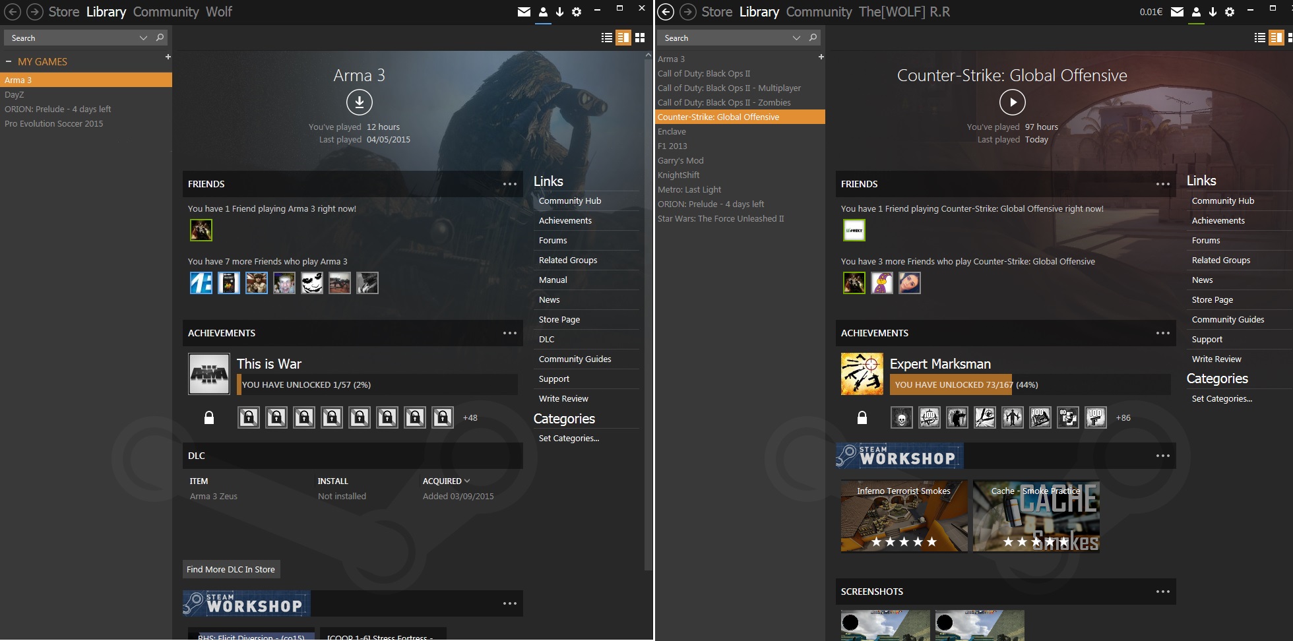Open settings gear in The[WOLF] R.R window
Viewport: 1293px width, 641px height.
click(x=1230, y=12)
